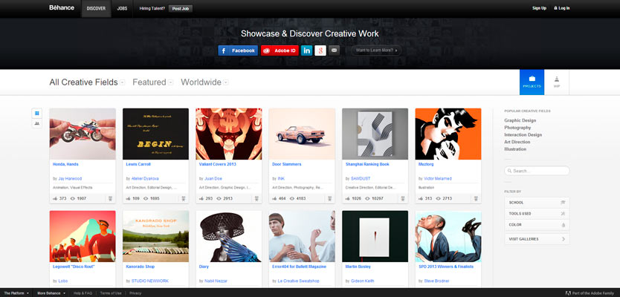Image resolution: width=620 pixels, height=297 pixels.
Task: Open the Door Slammers car thumbnail
Action: (302, 134)
